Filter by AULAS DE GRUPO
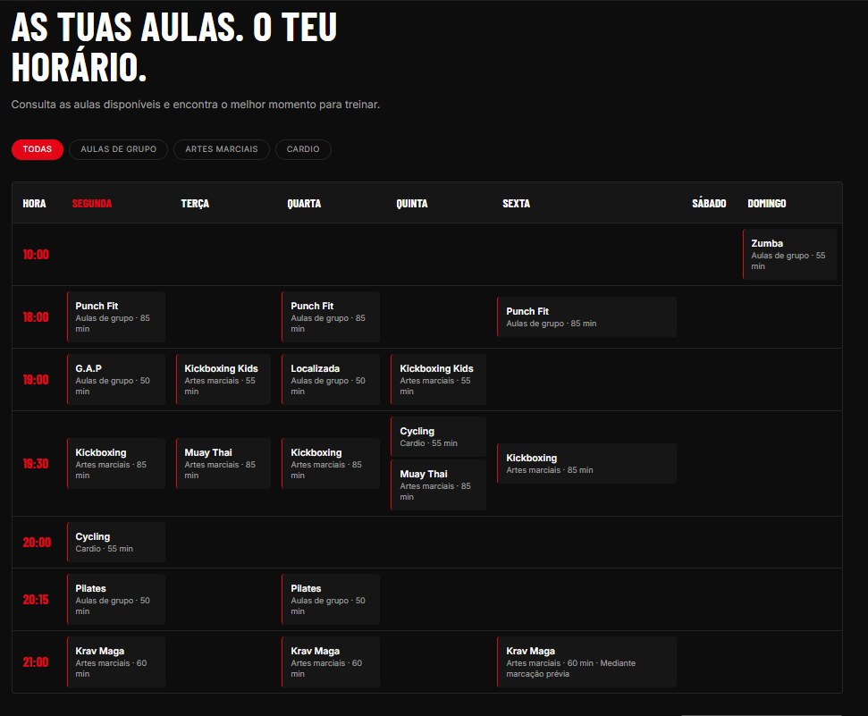Image resolution: width=868 pixels, height=716 pixels. tap(118, 149)
